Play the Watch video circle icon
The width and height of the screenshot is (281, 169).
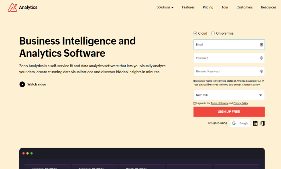tap(22, 84)
